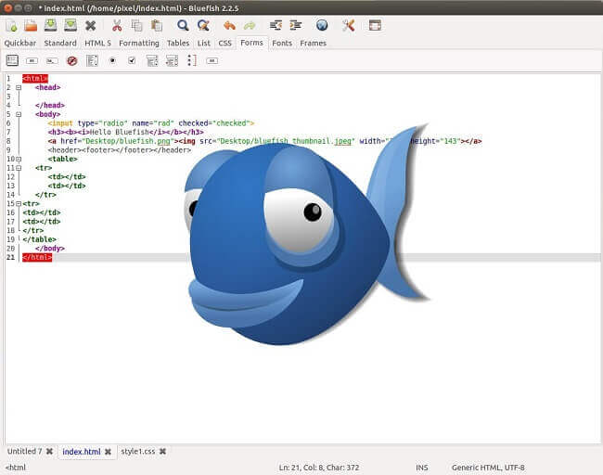603x475 pixels.
Task: Insert a radio button element
Action: (112, 61)
